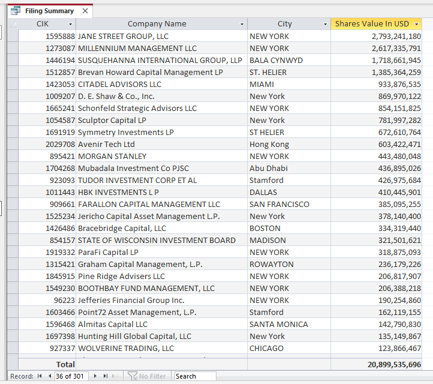The width and height of the screenshot is (433, 384).
Task: Click company cell MILLENNIUM MANAGEMENT LLC
Action: (161, 48)
